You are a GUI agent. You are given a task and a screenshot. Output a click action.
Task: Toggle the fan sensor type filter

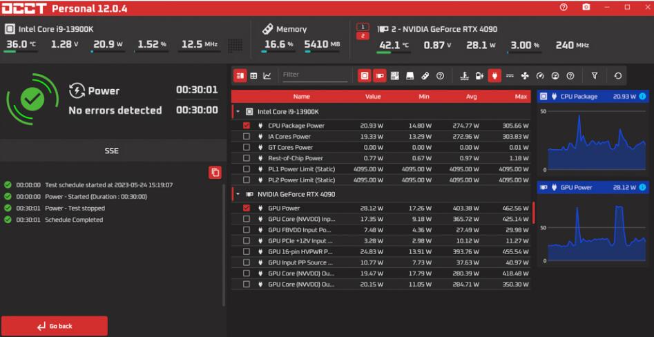pyautogui.click(x=525, y=75)
